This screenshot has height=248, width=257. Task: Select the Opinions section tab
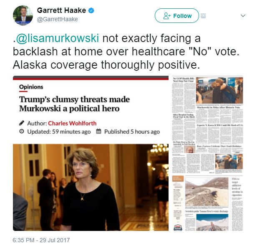click(x=31, y=87)
